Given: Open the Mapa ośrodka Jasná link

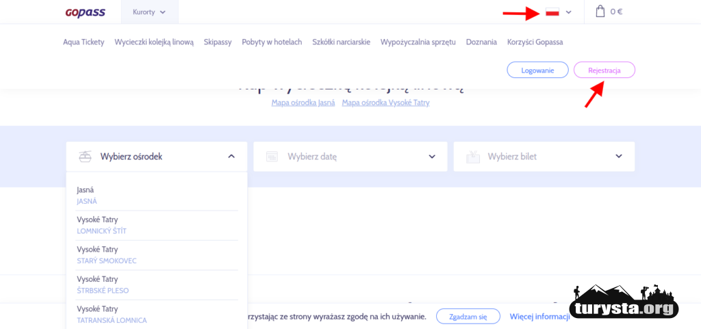Looking at the screenshot, I should [303, 103].
